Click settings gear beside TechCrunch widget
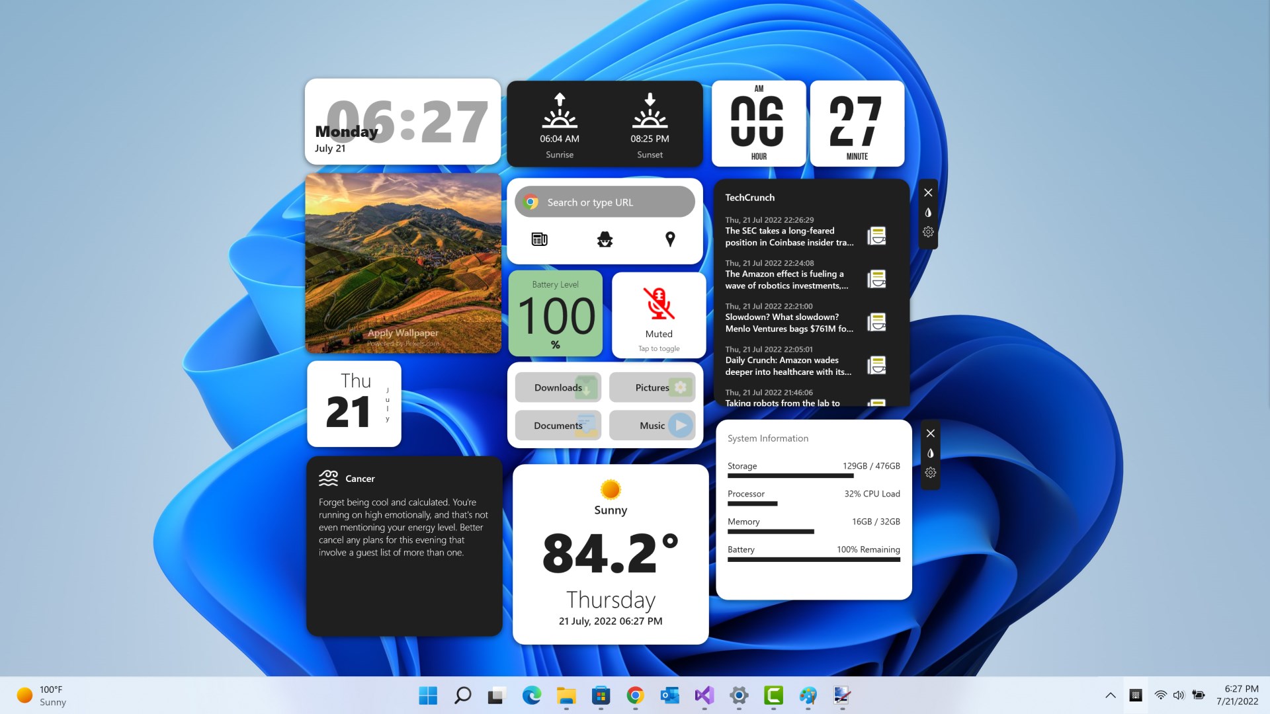 928,232
